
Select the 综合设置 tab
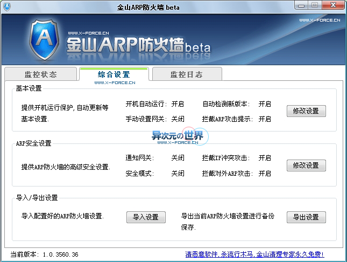coord(114,74)
